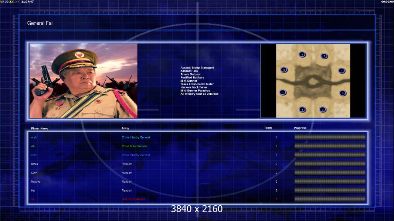Click start position marker 1 on the map

pyautogui.click(x=283, y=92)
